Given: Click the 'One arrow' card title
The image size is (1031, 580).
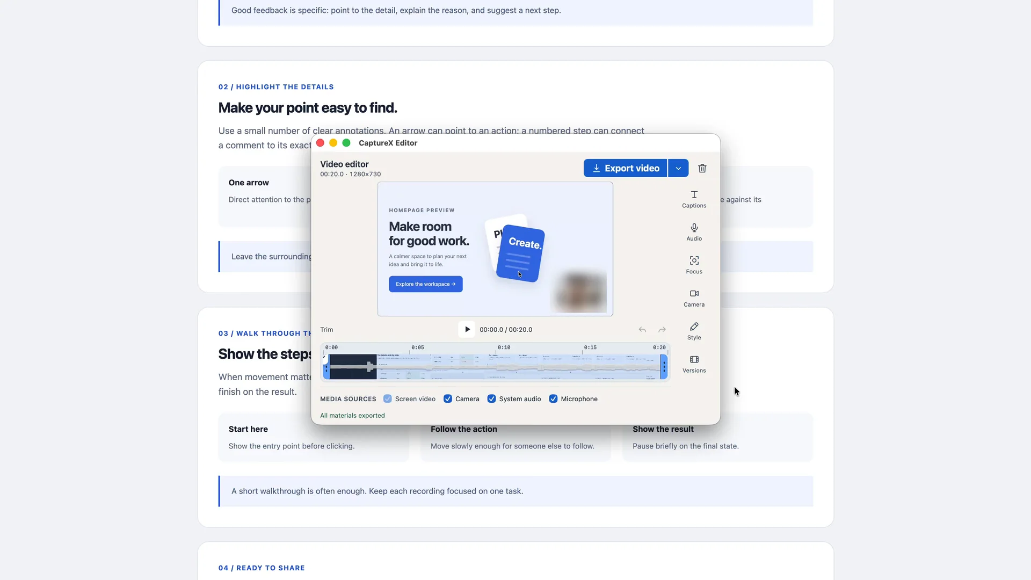Looking at the screenshot, I should pyautogui.click(x=249, y=183).
